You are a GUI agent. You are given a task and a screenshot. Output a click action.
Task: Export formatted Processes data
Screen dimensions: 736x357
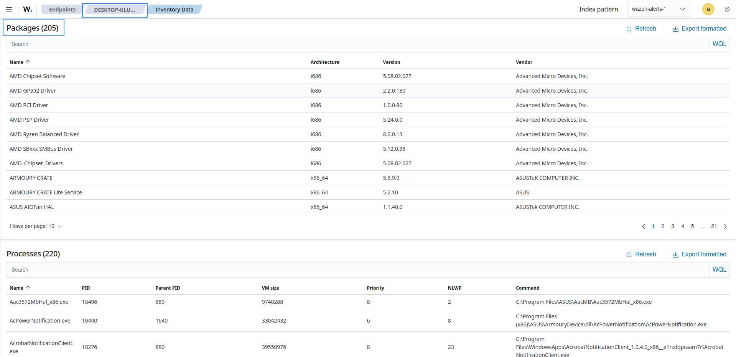[x=700, y=254]
